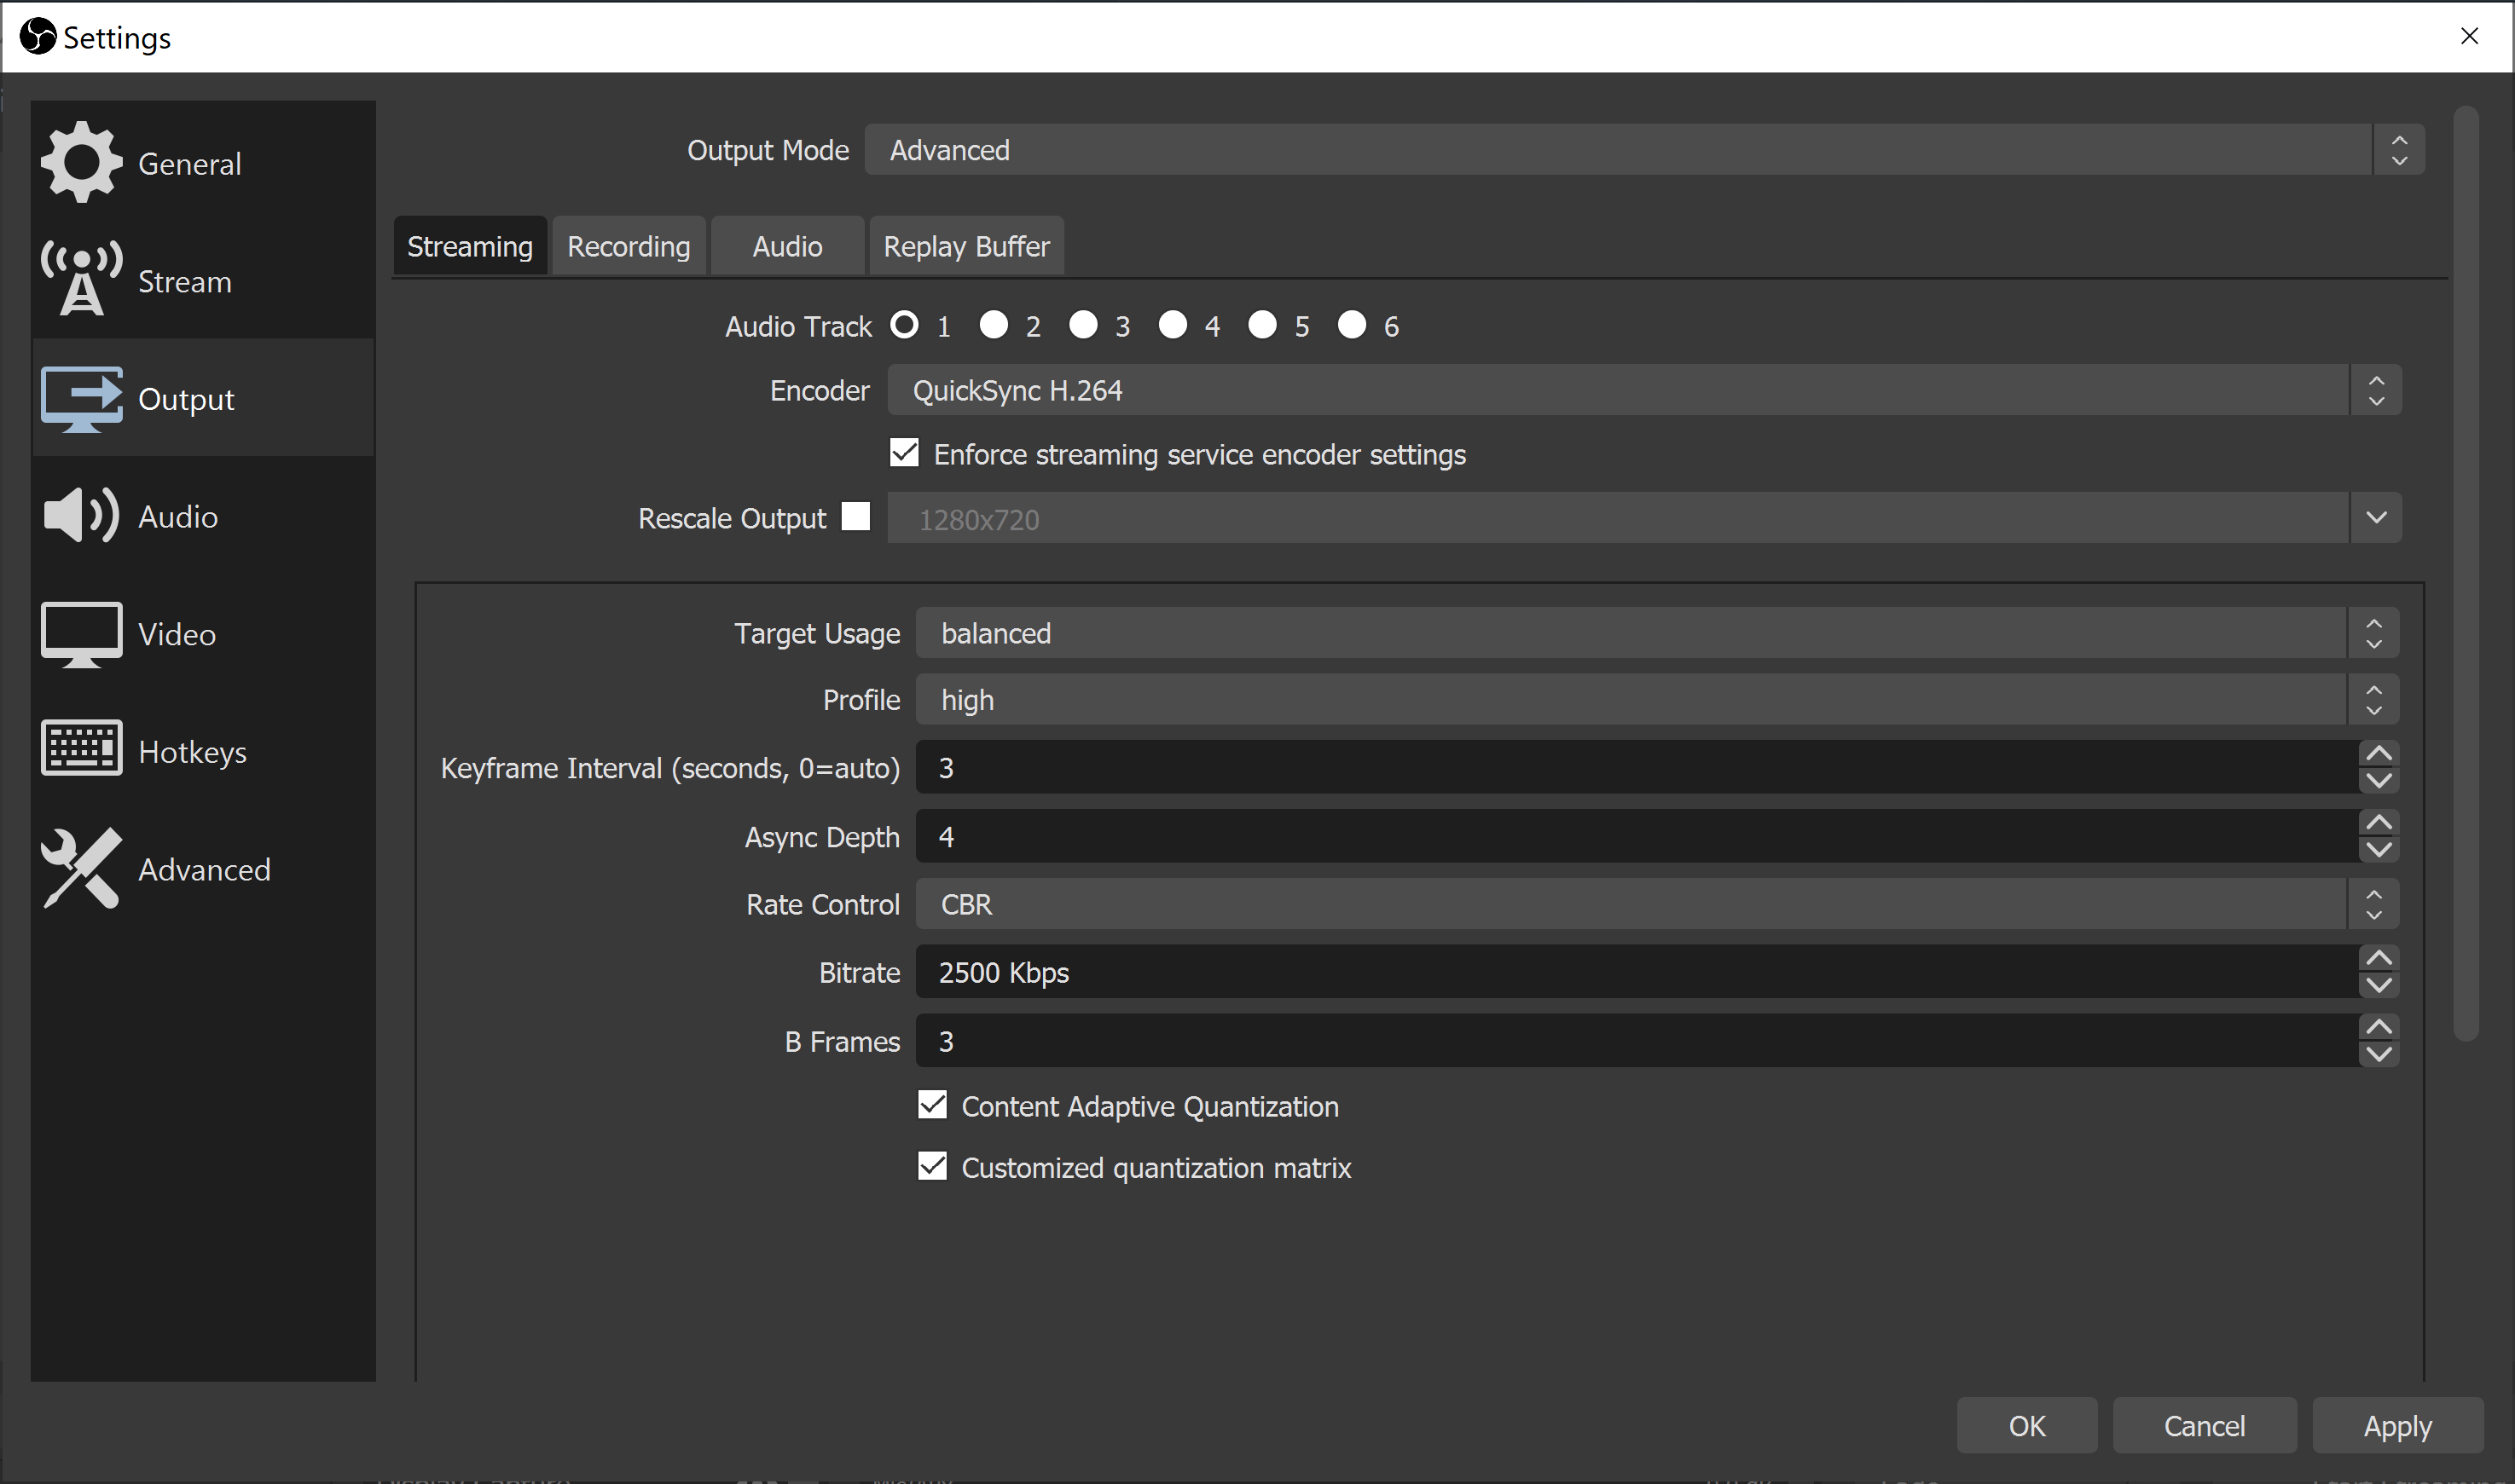Viewport: 2515px width, 1484px height.
Task: Switch to the Recording tab
Action: [629, 246]
